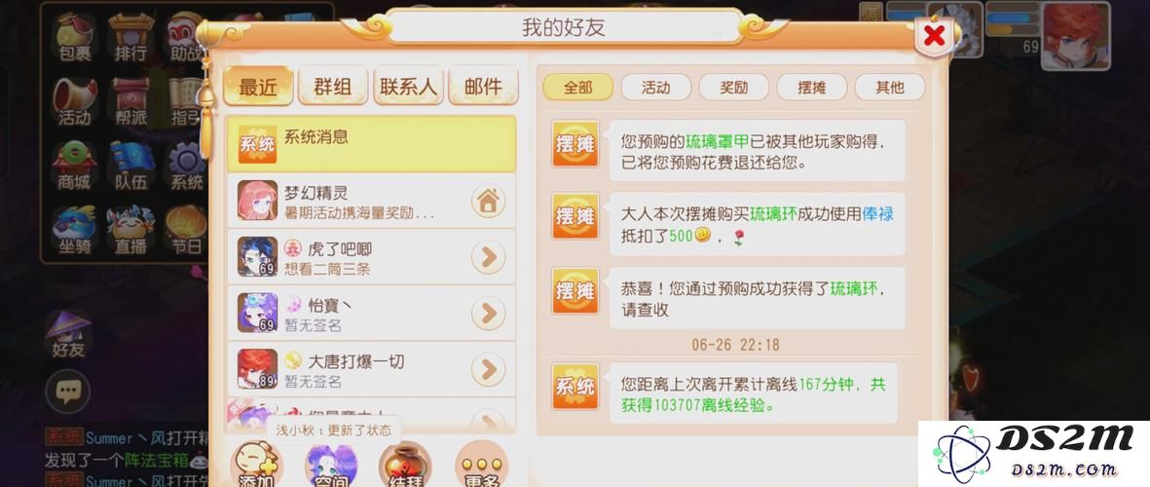Expand chat with 虎了吧唧 arrow
The width and height of the screenshot is (1150, 487).
click(x=489, y=257)
